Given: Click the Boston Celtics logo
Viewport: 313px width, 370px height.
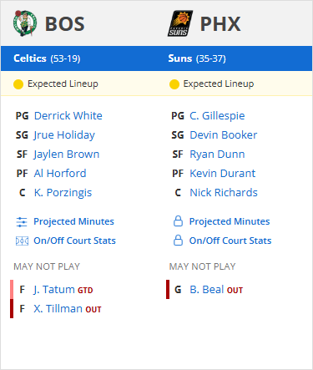Looking at the screenshot, I should point(25,23).
